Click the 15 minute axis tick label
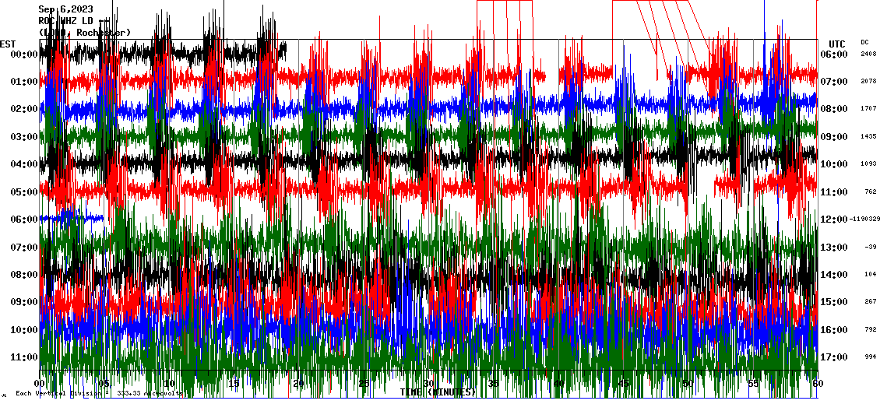 [234, 384]
